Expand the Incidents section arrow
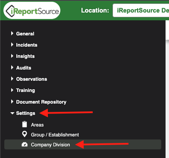 12,44
